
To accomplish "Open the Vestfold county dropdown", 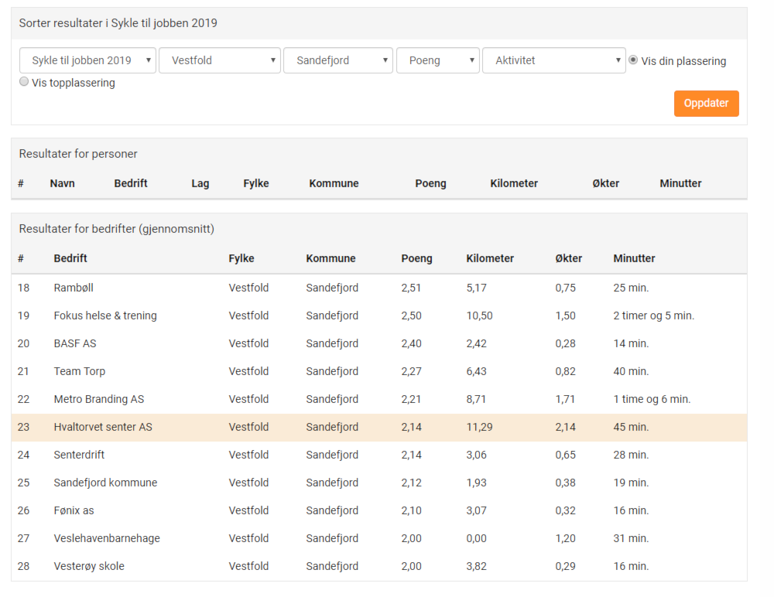I will point(220,60).
